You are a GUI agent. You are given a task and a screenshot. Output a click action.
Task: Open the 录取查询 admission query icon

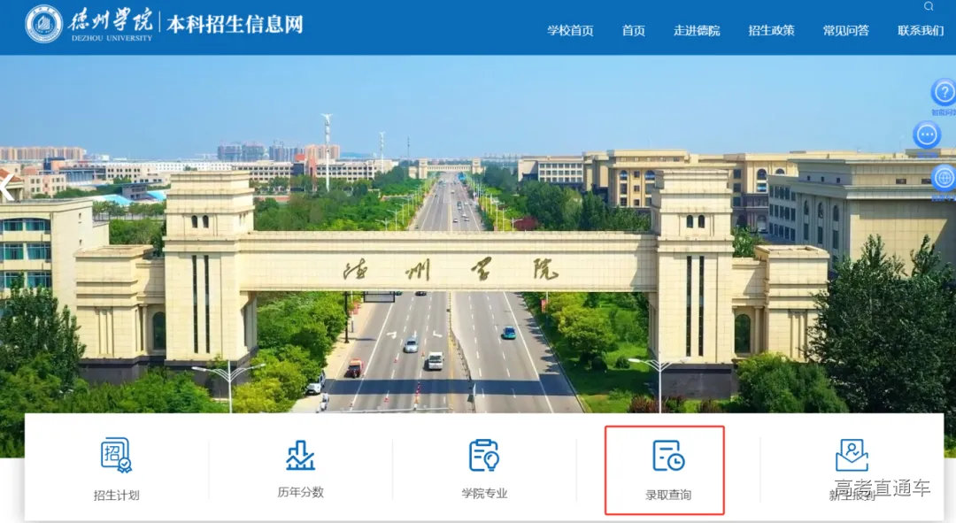click(x=665, y=458)
